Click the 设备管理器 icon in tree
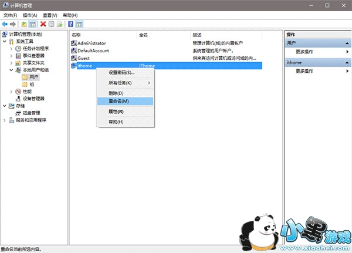The image size is (352, 253). pyautogui.click(x=18, y=99)
